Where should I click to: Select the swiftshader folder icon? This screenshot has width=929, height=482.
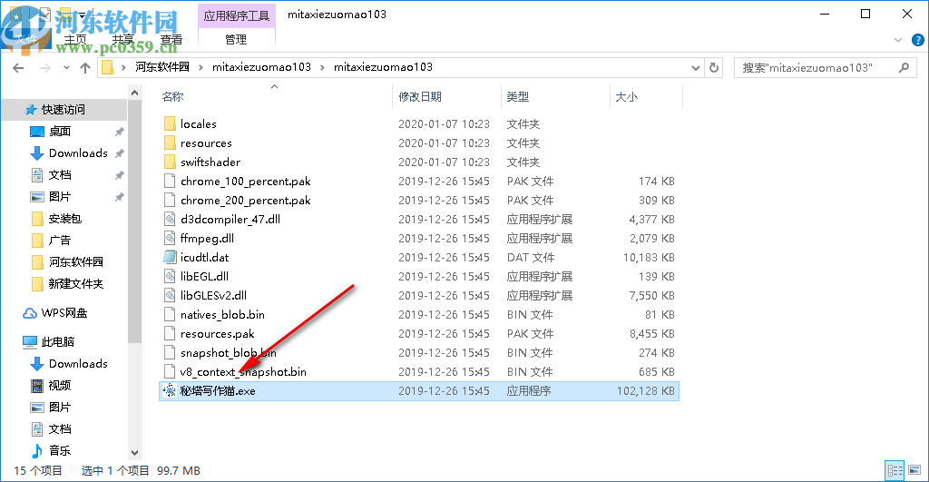pyautogui.click(x=170, y=162)
